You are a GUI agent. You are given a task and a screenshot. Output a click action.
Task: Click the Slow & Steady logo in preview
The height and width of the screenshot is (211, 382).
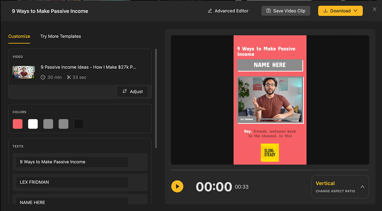(270, 153)
